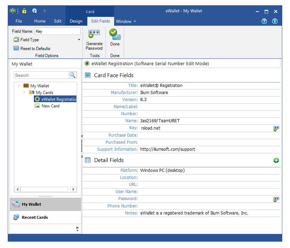Click generate password icon in Password row

pyautogui.click(x=276, y=199)
